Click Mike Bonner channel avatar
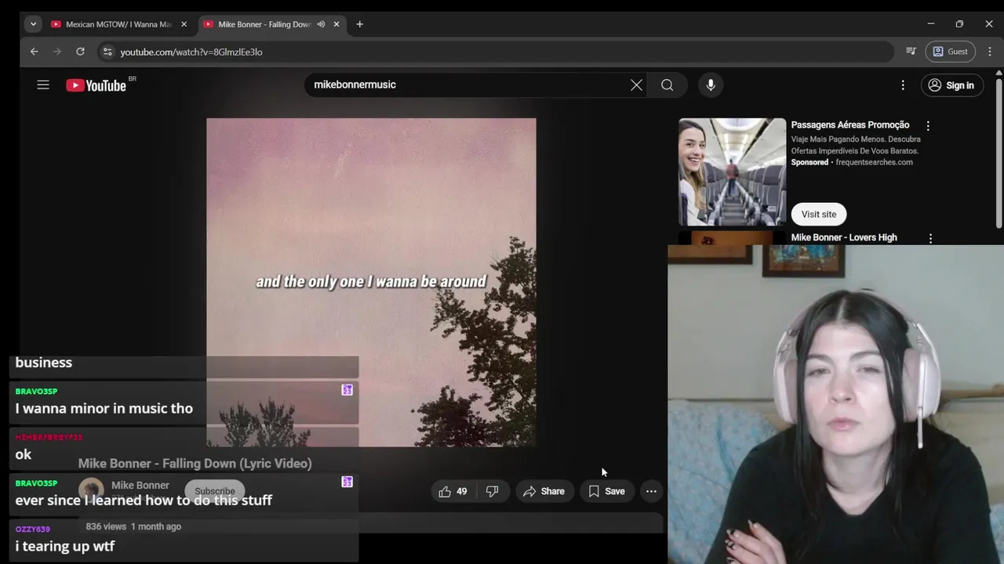Screen dimensions: 1004x564 91,490
